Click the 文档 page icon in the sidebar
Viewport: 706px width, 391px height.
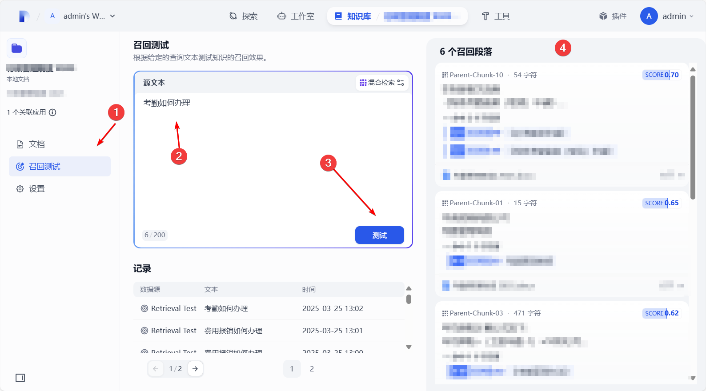pos(20,144)
